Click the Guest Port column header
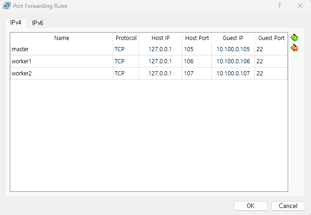This screenshot has width=311, height=215. [271, 38]
